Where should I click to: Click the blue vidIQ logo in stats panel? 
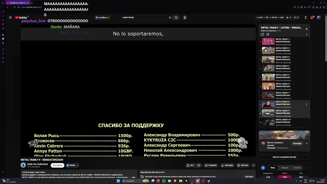click(x=263, y=168)
